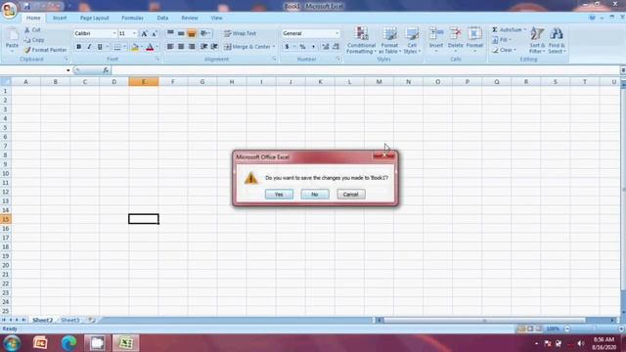Open Format as Table gallery
Image resolution: width=626 pixels, height=352 pixels.
click(389, 40)
